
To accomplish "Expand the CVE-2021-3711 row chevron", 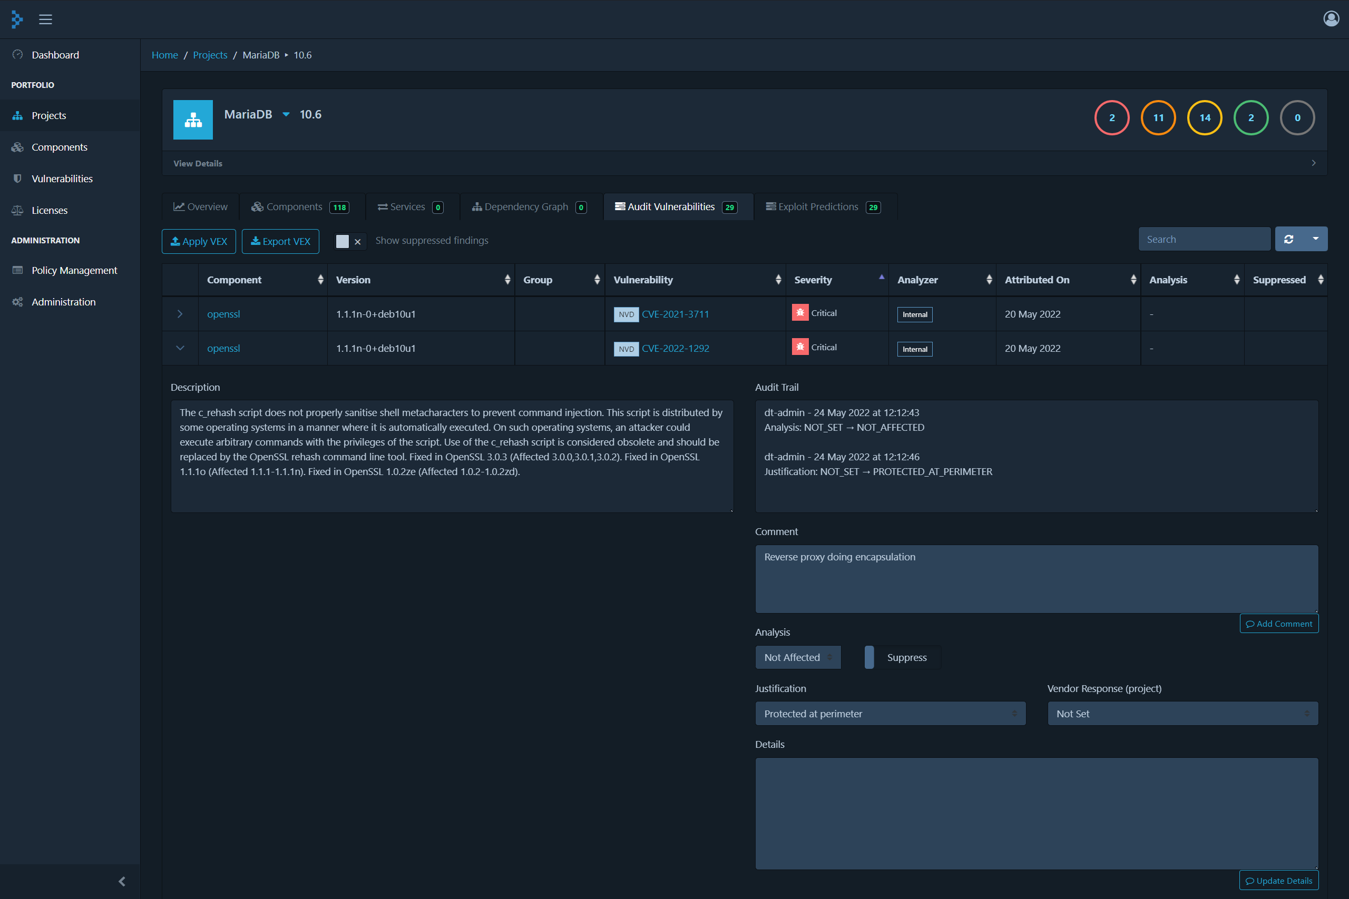I will pos(180,313).
